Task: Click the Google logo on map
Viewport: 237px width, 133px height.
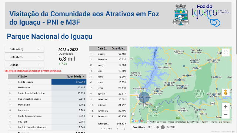Action: (x=137, y=120)
